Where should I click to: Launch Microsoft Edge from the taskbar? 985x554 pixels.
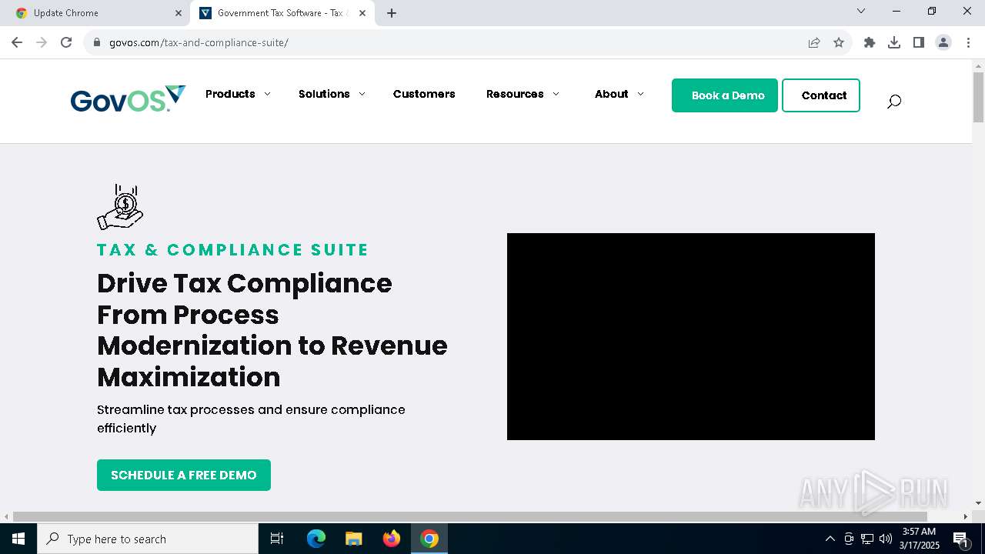pyautogui.click(x=316, y=539)
